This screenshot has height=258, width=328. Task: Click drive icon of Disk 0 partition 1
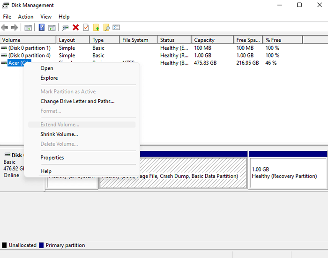pyautogui.click(x=4, y=48)
